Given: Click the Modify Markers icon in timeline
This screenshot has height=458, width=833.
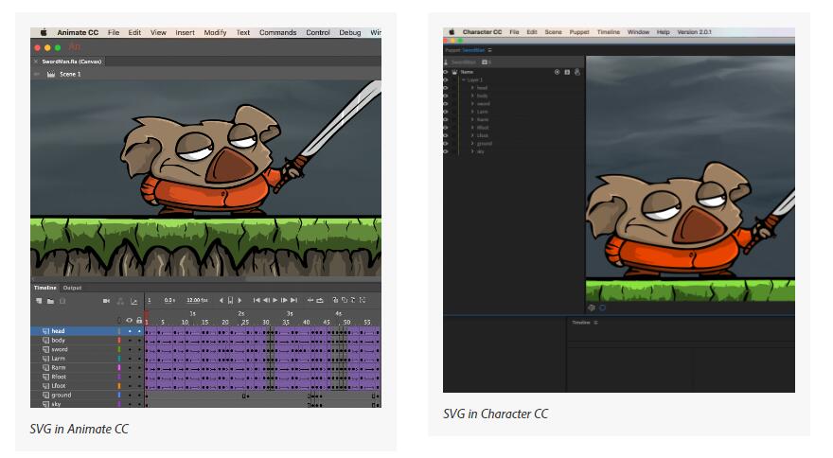Looking at the screenshot, I should coord(363,300).
